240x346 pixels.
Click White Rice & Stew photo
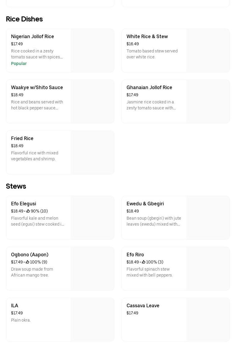click(208, 51)
